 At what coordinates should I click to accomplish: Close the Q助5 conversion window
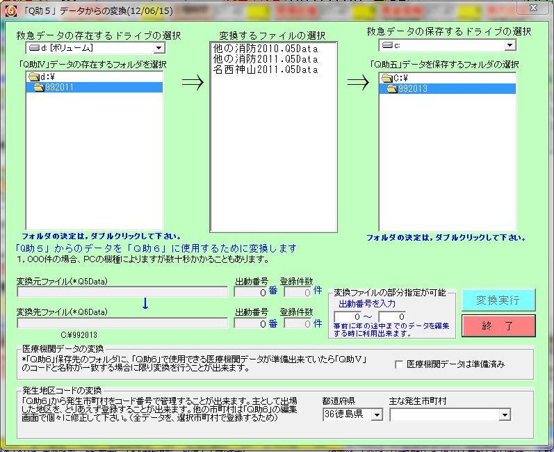[x=532, y=8]
